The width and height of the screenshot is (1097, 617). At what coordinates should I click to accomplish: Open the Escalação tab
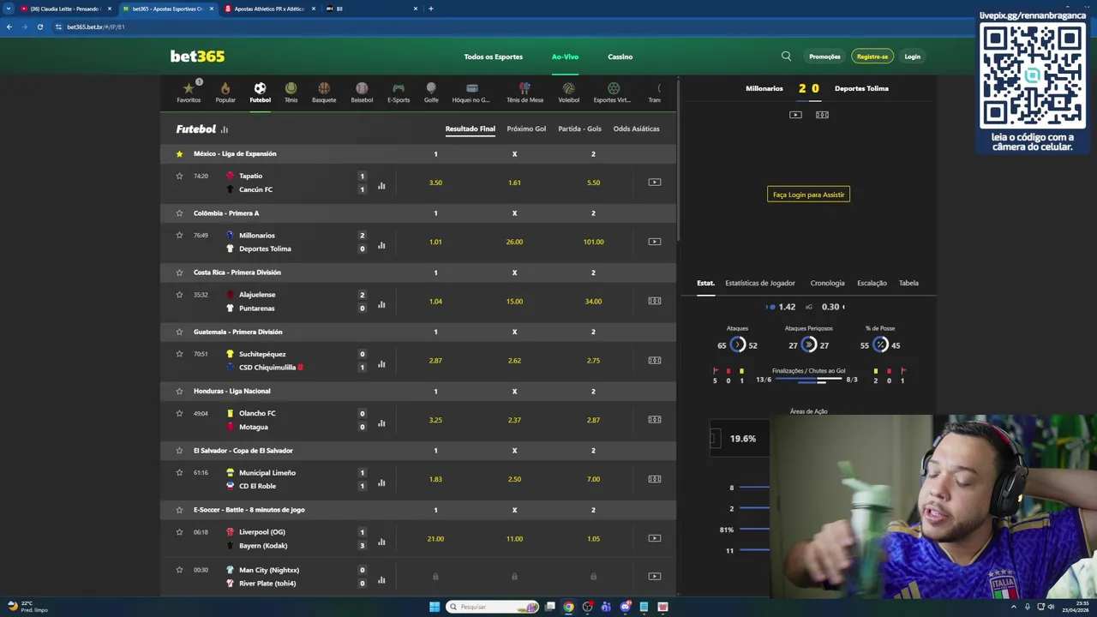[872, 283]
